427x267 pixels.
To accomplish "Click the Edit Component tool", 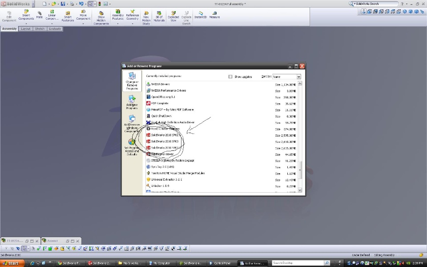I will pyautogui.click(x=9, y=16).
